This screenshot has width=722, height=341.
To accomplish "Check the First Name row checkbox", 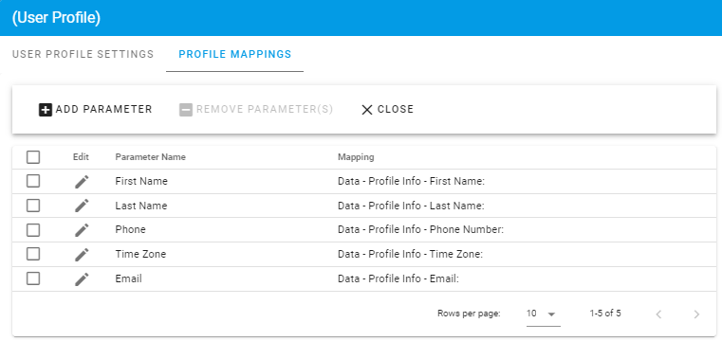I will click(33, 182).
